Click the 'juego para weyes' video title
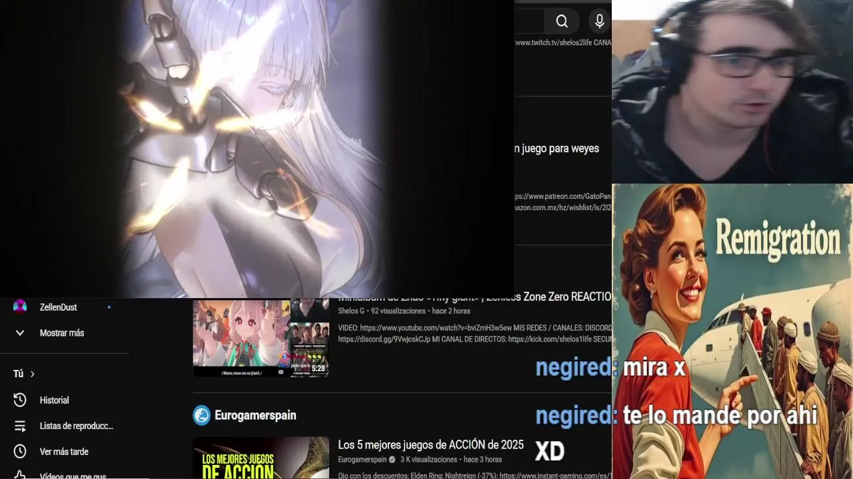 coord(556,148)
